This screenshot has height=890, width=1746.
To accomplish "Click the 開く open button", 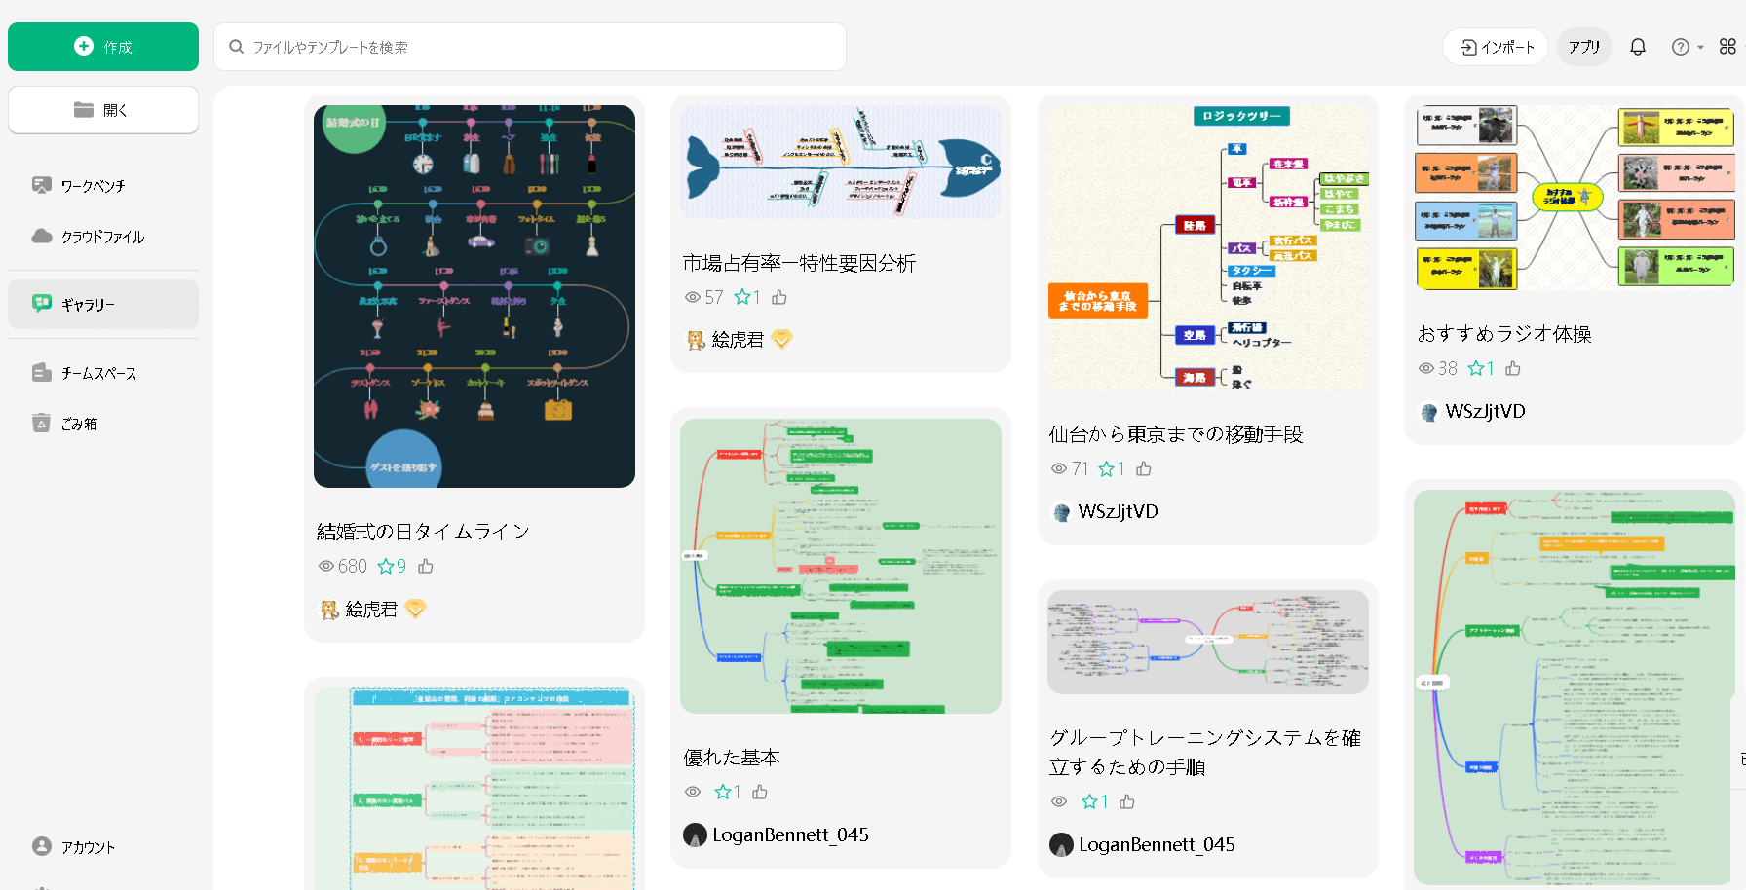I will pyautogui.click(x=103, y=110).
